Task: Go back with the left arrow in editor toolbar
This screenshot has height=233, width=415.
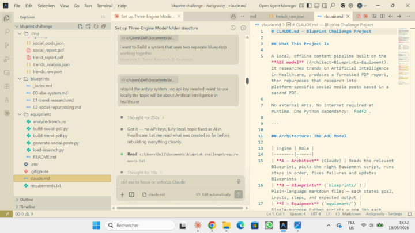Action: pyautogui.click(x=391, y=16)
